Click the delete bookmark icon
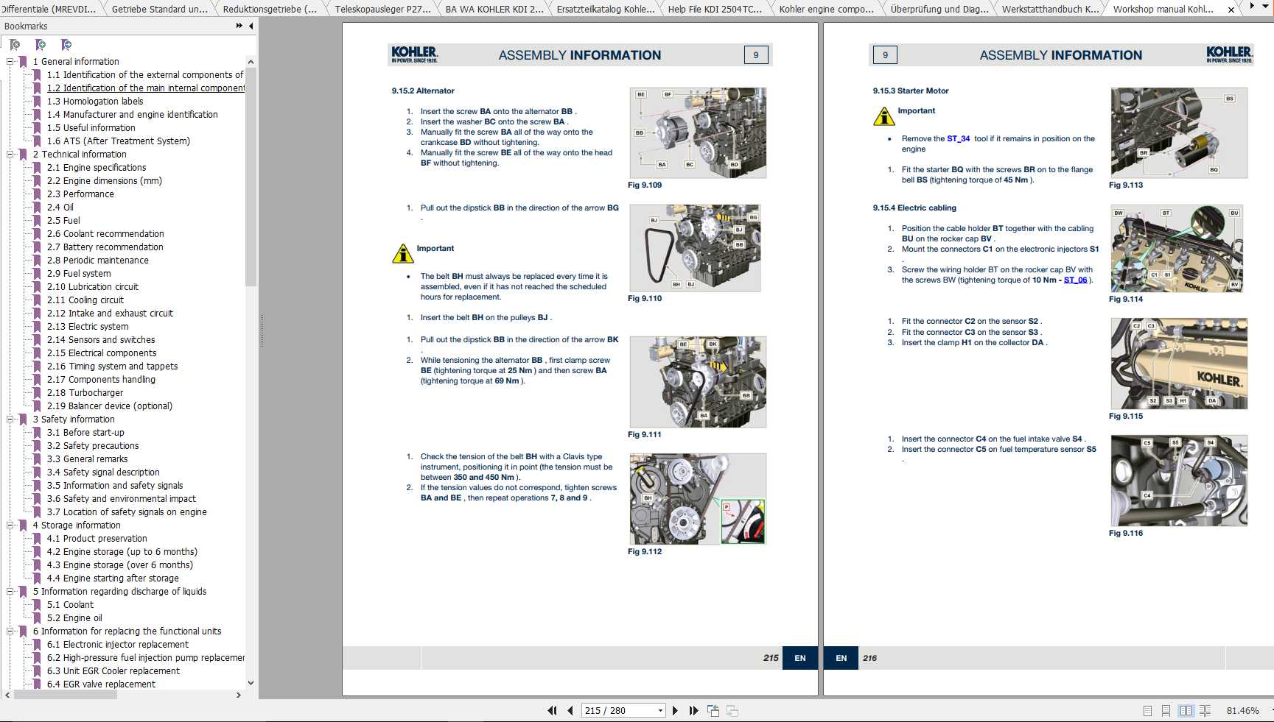The image size is (1274, 722). [x=15, y=45]
